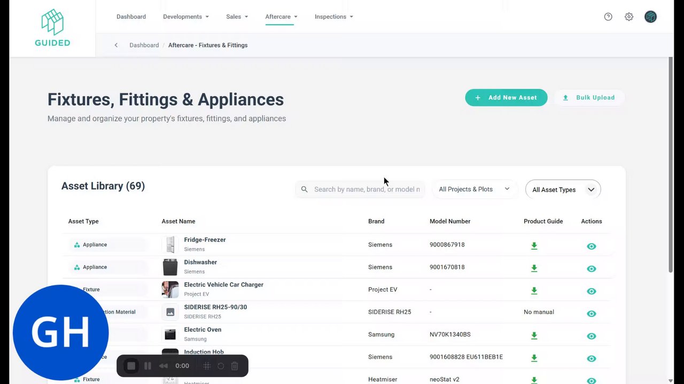View the Fridge-Freezer asset details
The width and height of the screenshot is (684, 384).
pyautogui.click(x=591, y=246)
